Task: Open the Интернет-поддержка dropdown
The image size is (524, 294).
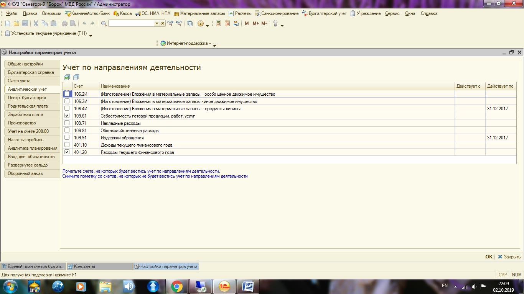Action: pyautogui.click(x=188, y=43)
